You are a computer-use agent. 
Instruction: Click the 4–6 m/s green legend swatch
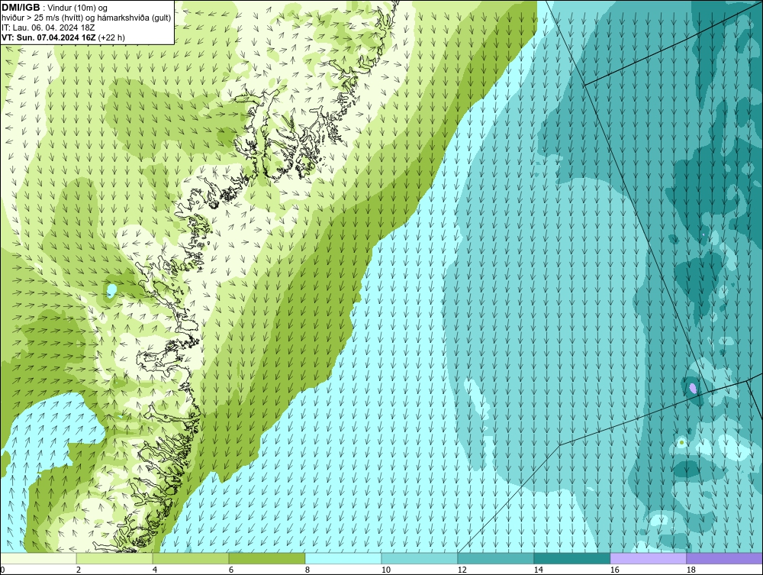point(191,558)
